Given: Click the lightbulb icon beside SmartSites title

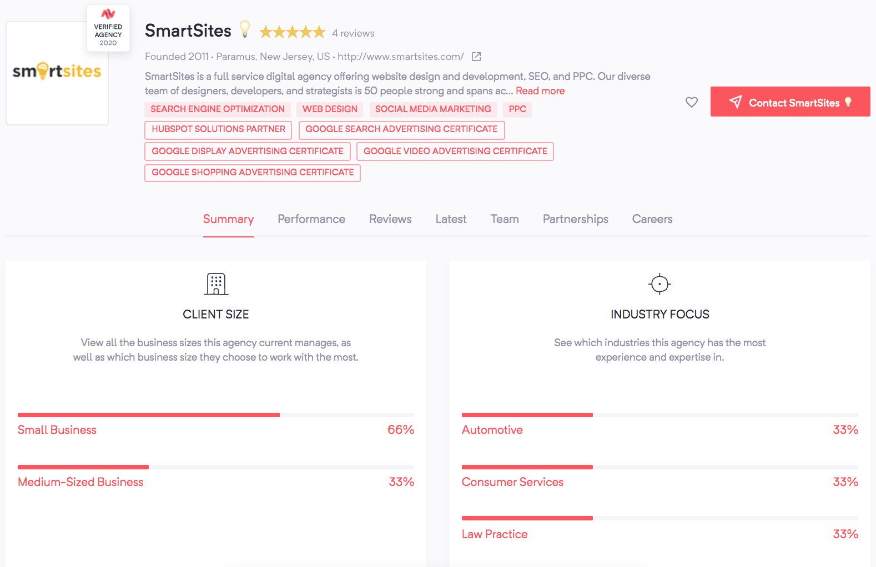Looking at the screenshot, I should tap(244, 29).
